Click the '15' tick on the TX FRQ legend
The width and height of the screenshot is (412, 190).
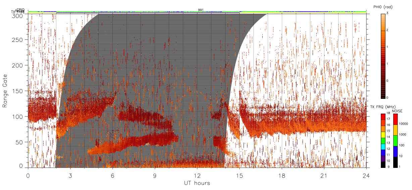tap(389, 131)
